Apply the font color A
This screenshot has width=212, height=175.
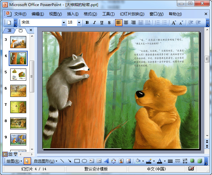coord(160,161)
